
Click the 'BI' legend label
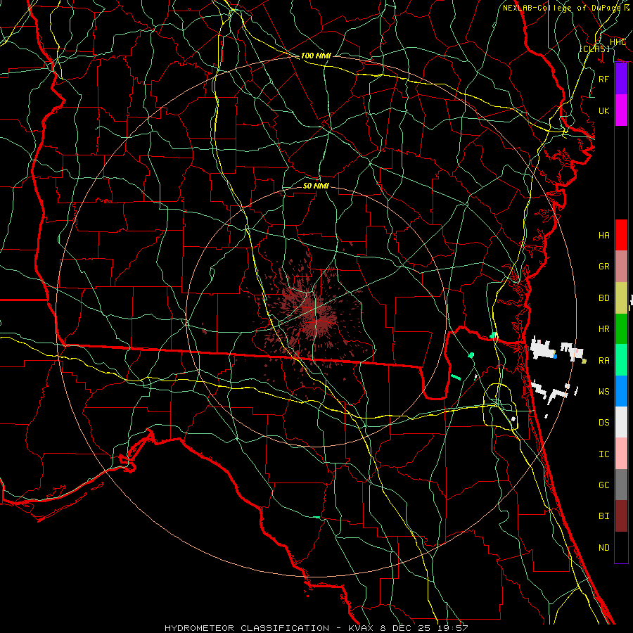point(603,516)
